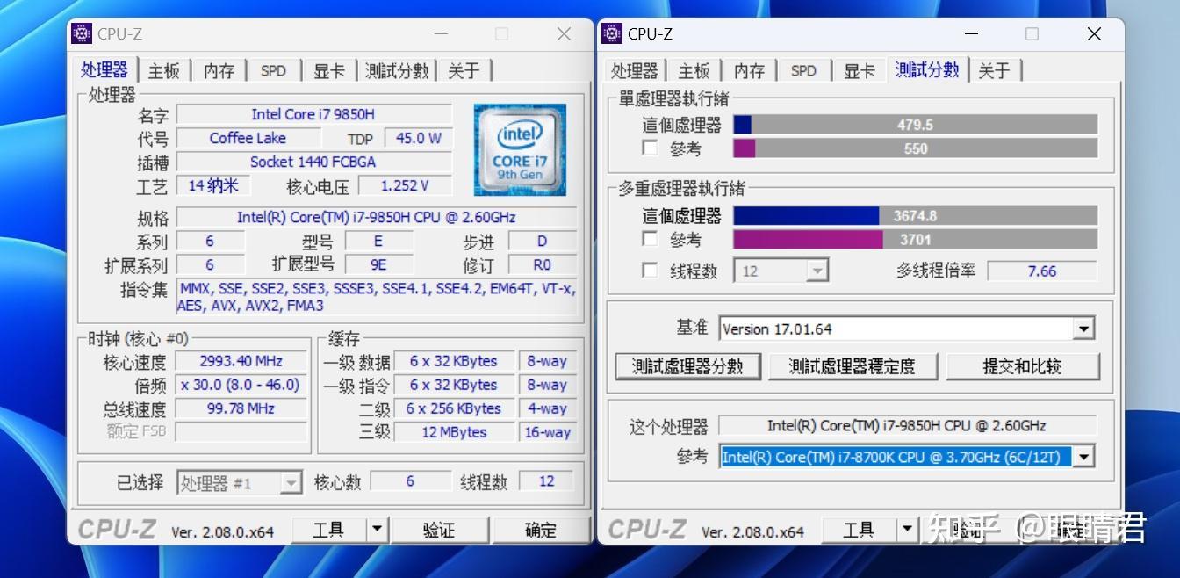Image resolution: width=1180 pixels, height=578 pixels.
Task: Switch to 内存 tab in right window
Action: click(x=749, y=71)
